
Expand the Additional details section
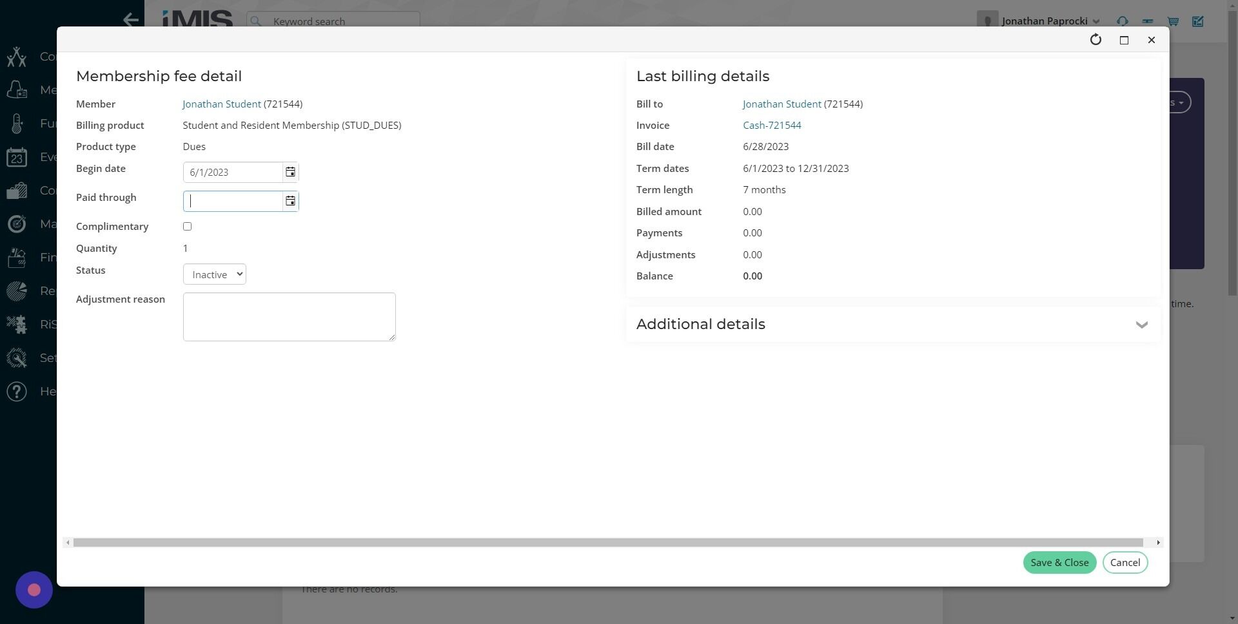click(1141, 325)
